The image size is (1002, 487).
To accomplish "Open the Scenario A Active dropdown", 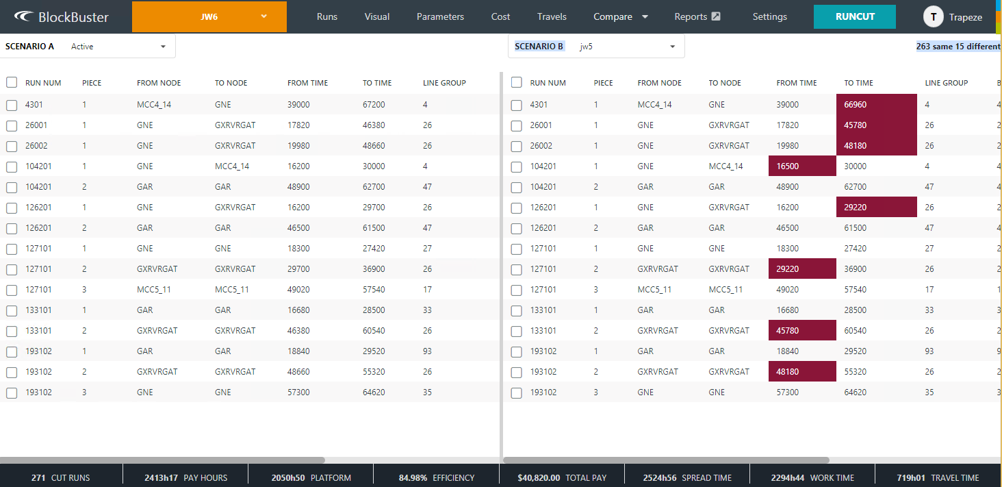I will click(118, 46).
